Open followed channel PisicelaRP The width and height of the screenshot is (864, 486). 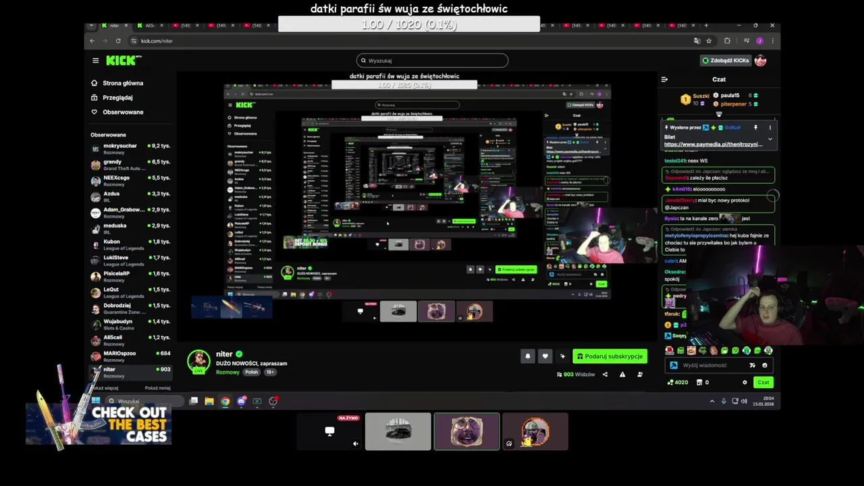(x=130, y=276)
